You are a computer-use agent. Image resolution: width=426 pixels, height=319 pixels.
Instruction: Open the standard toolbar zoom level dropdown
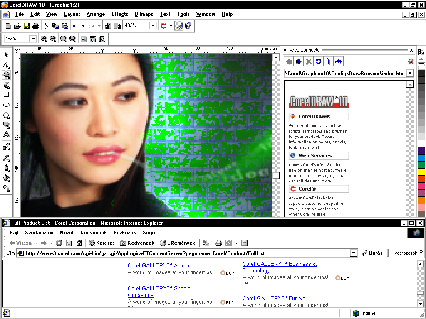(x=153, y=25)
